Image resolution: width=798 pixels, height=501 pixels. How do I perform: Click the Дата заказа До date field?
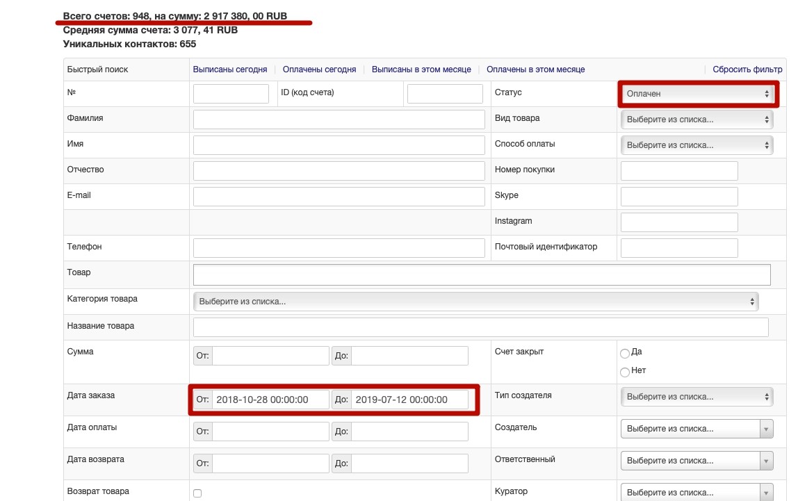409,400
